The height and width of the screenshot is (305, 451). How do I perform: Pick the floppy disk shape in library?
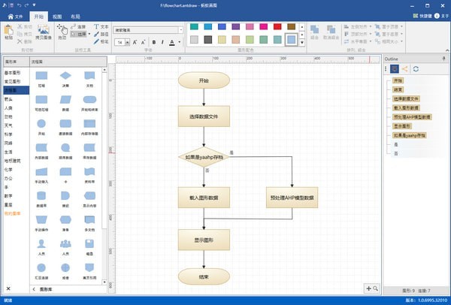click(x=89, y=243)
